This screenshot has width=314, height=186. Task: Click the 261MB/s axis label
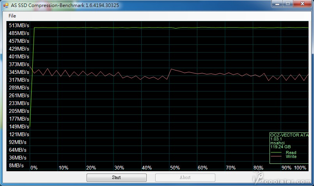[x=19, y=95]
